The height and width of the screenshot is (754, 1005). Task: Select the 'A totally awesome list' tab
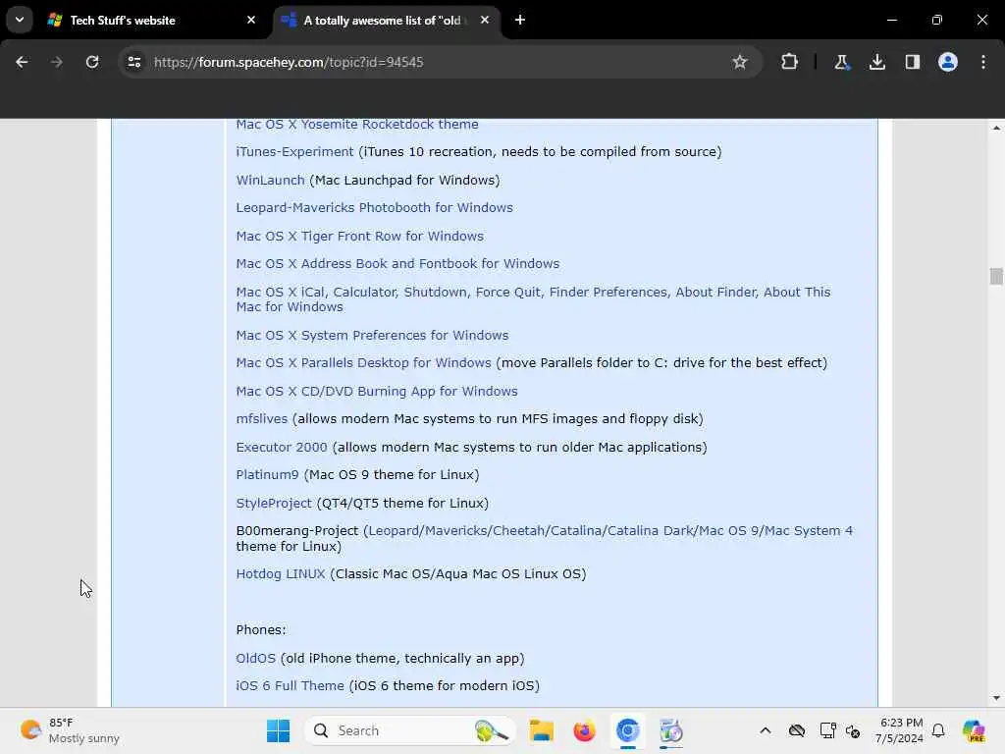tap(387, 20)
